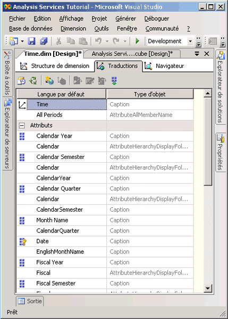Switch to Analysis Servi....cube [Design] document tab
This screenshot has height=319, width=228.
pos(132,54)
